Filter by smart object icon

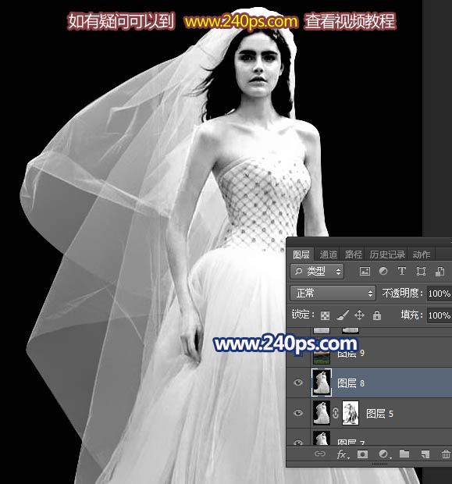440,272
